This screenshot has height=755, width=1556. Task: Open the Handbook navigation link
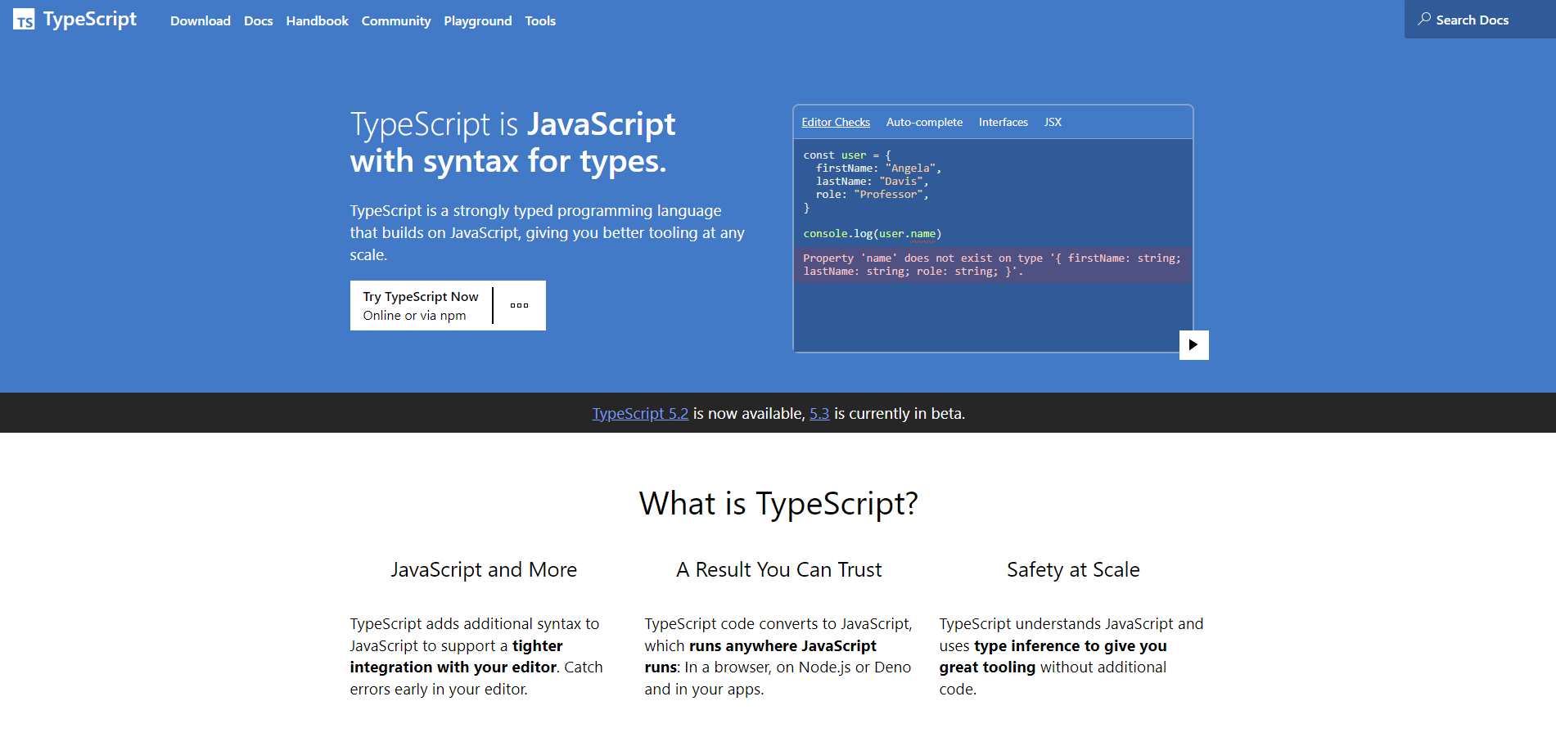pos(318,21)
